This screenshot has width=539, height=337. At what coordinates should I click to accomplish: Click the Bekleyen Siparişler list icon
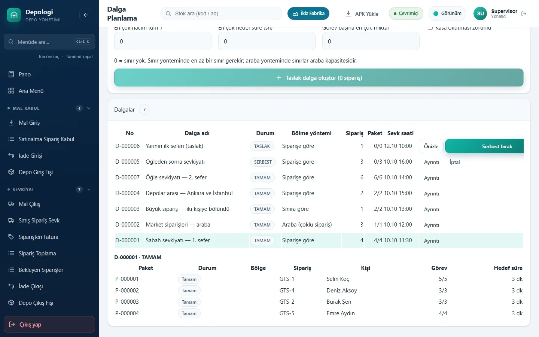point(11,270)
